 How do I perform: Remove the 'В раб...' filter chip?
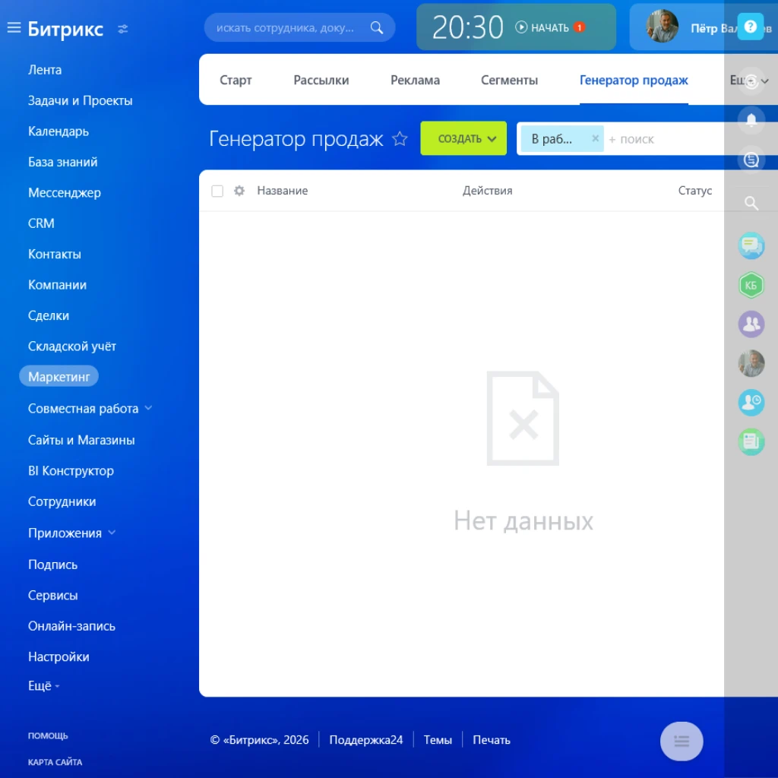pos(595,139)
